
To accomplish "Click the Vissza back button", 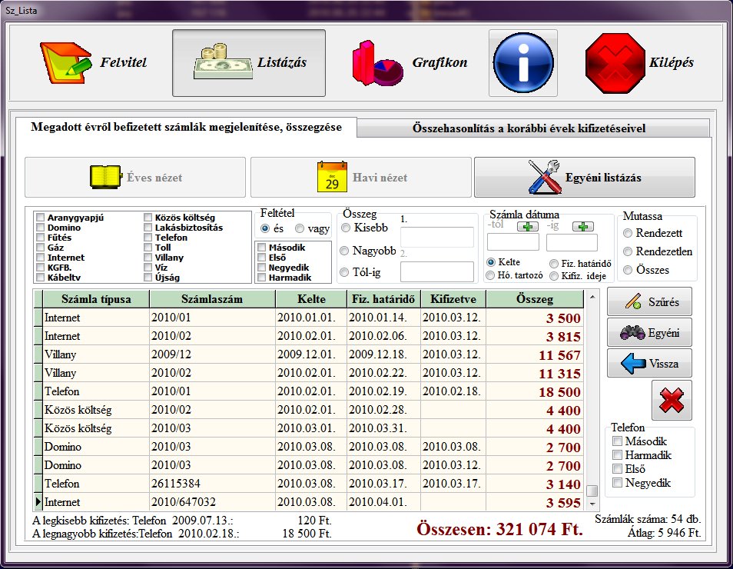I will click(x=649, y=363).
